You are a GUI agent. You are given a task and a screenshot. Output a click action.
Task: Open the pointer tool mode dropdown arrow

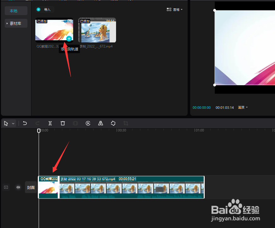[x=13, y=124]
